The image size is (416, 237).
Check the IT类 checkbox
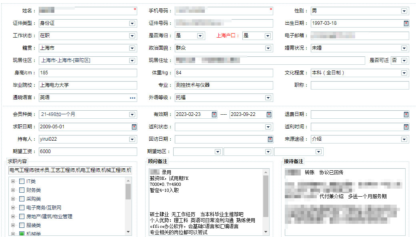point(22,181)
